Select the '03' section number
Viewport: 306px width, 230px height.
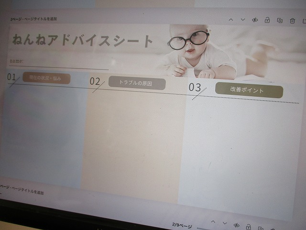pyautogui.click(x=195, y=87)
